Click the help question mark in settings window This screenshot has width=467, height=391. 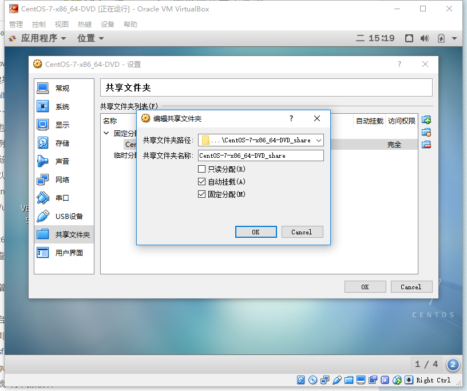point(399,64)
